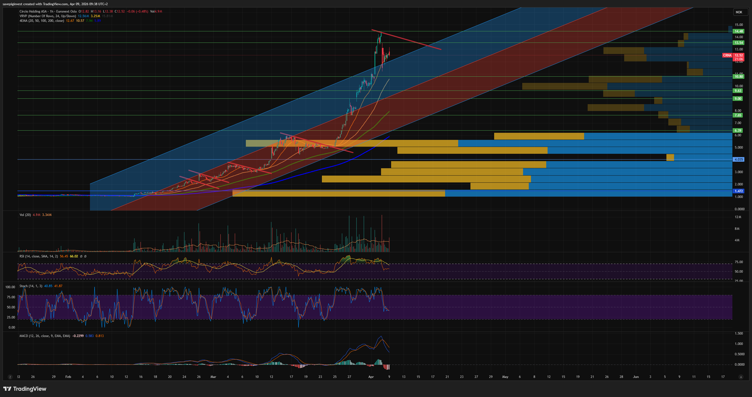Click the Stoch (14, 1, 3) legend
Viewport: 752px width, 397px height.
[x=31, y=286]
